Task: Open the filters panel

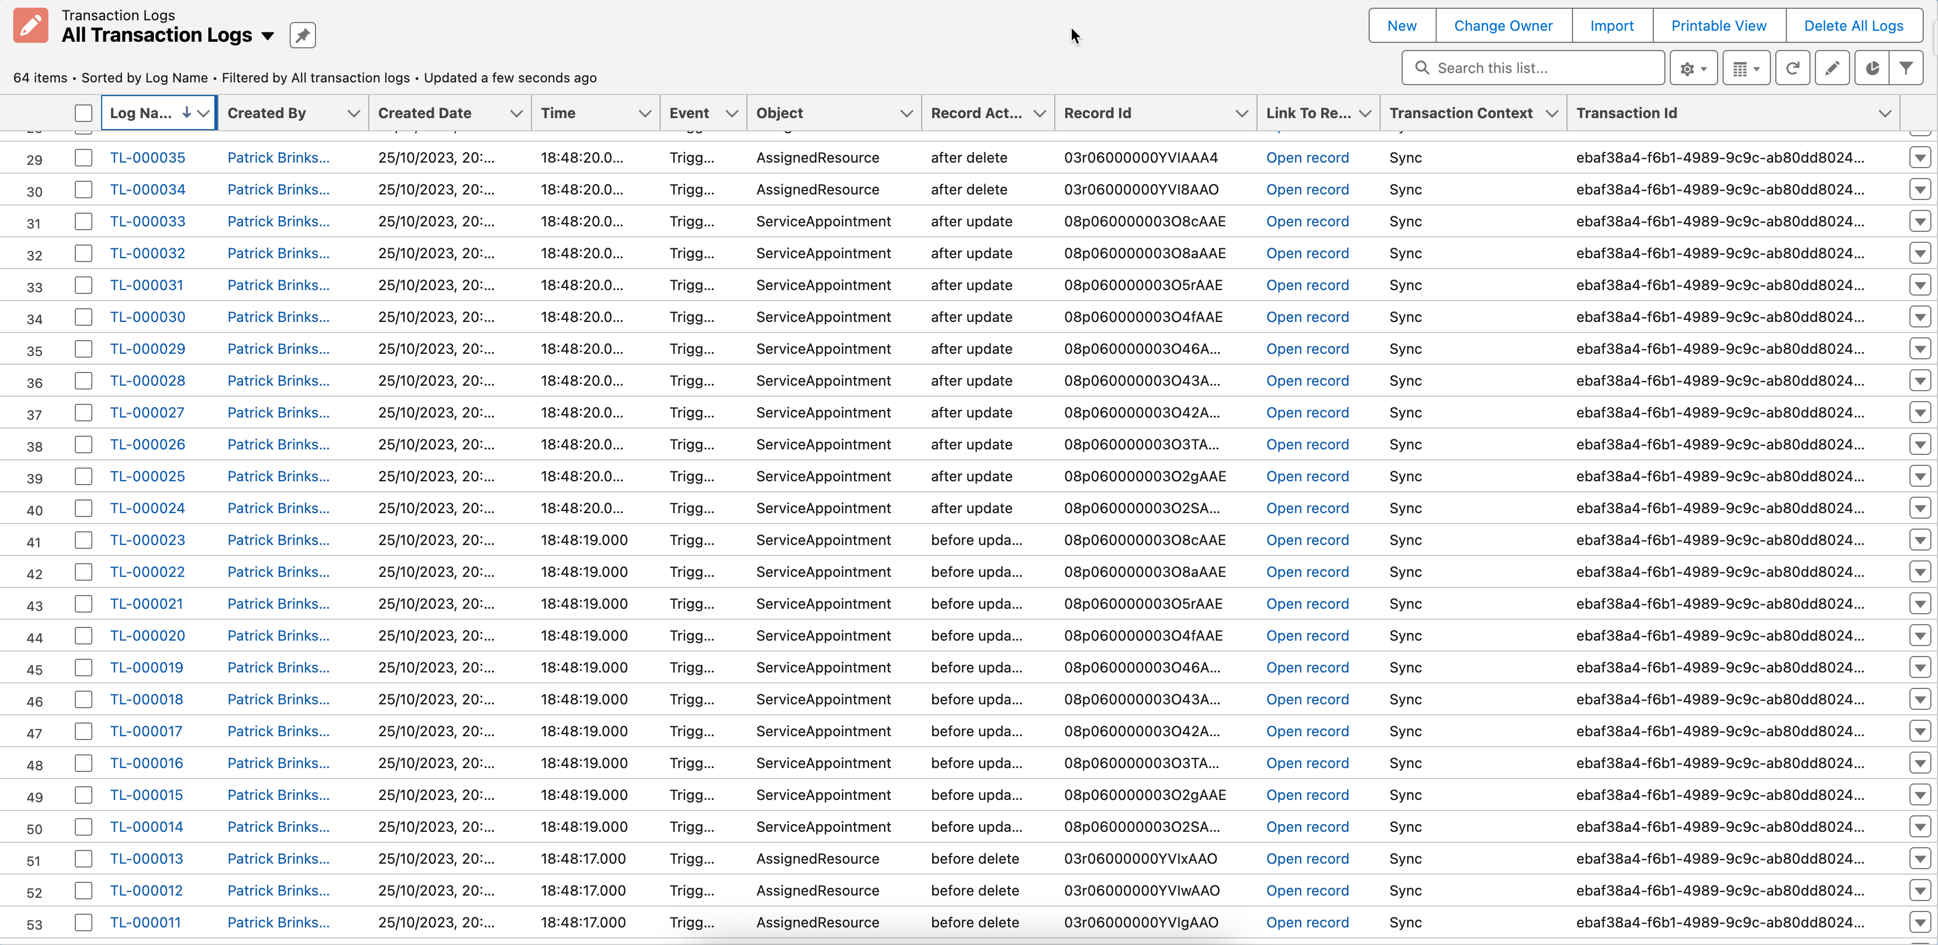Action: click(1908, 68)
